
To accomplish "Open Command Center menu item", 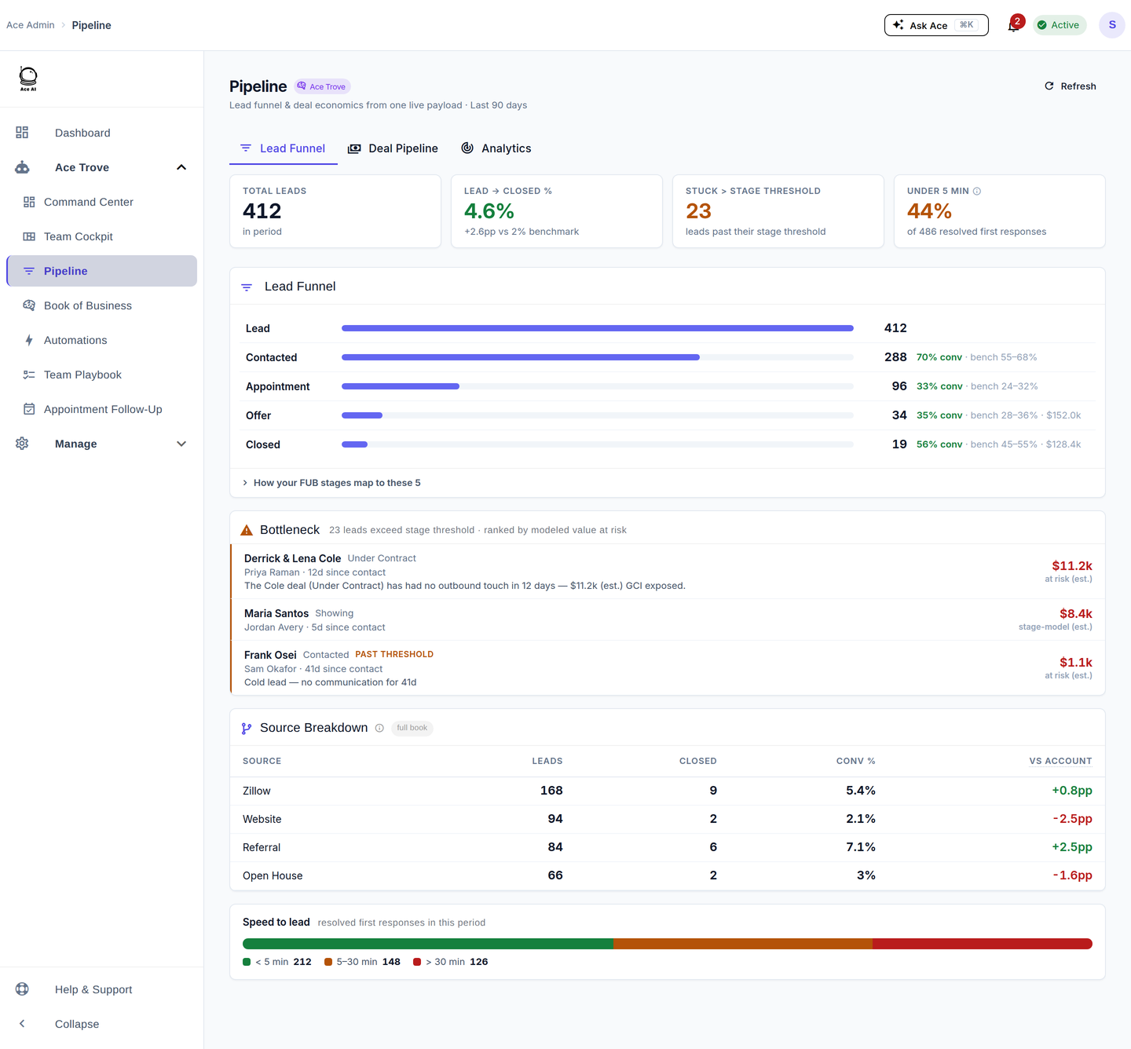I will point(102,202).
